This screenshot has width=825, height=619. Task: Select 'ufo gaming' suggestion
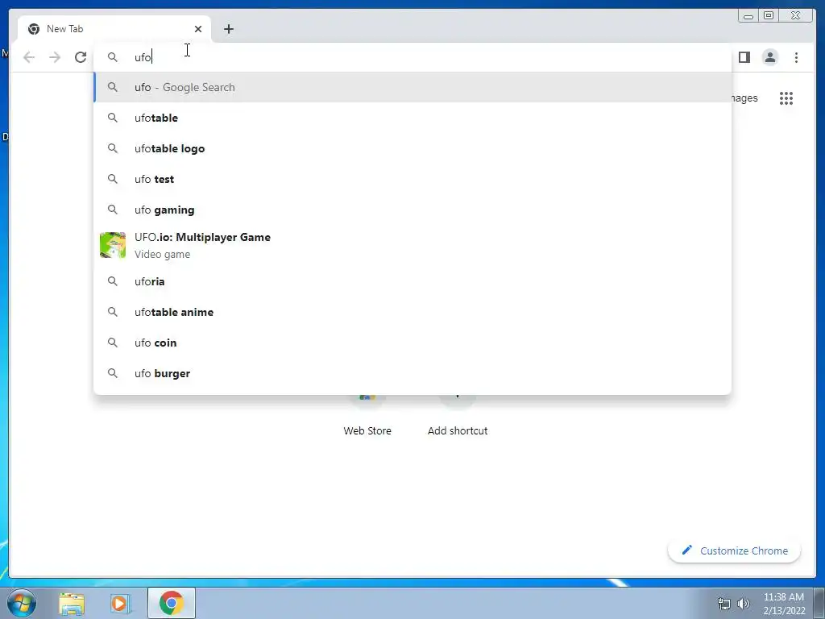coord(412,210)
